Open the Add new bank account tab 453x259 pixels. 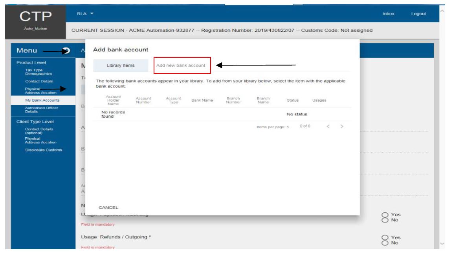(181, 66)
